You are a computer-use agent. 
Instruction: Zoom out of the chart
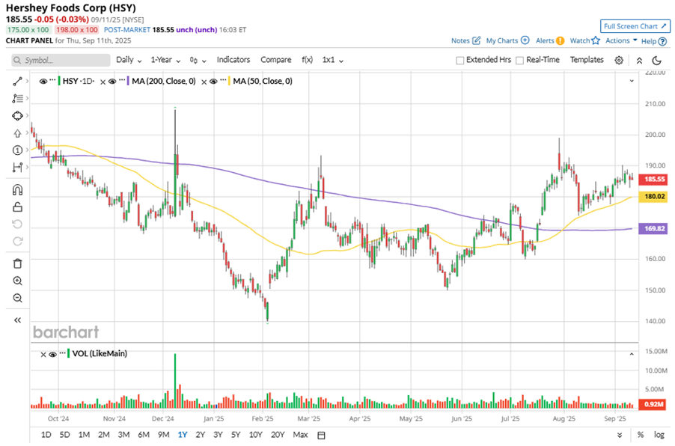[x=17, y=298]
